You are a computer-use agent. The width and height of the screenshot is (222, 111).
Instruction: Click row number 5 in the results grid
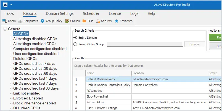[76, 102]
